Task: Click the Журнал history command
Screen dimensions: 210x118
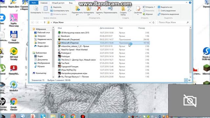Action: coord(148,14)
